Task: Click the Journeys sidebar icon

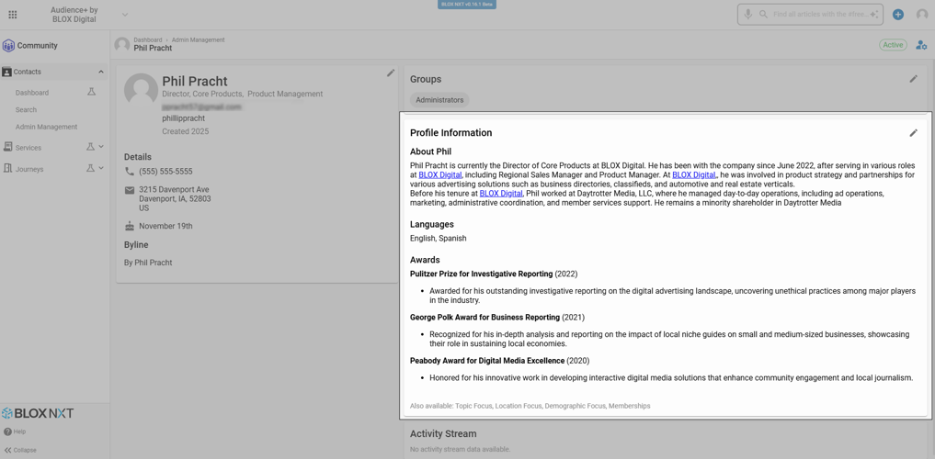Action: click(7, 169)
